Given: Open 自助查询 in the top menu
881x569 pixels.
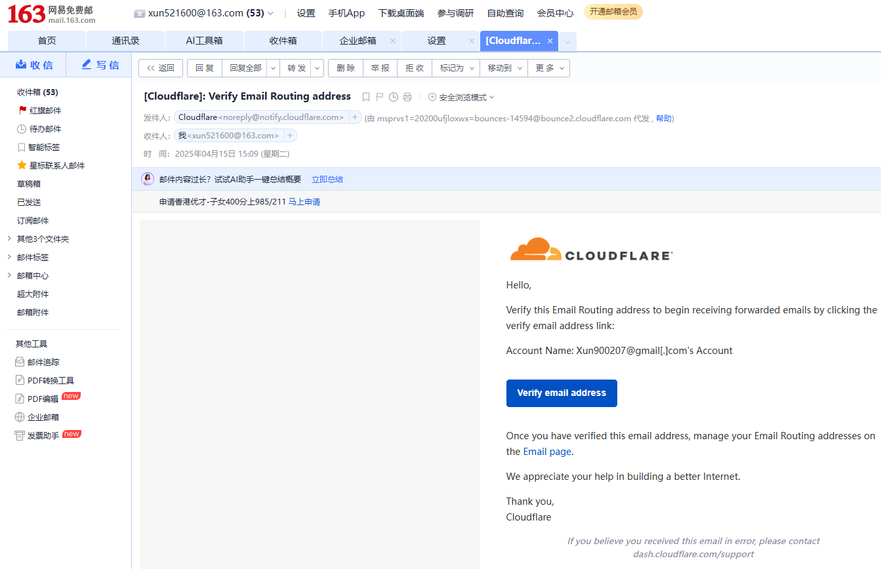Looking at the screenshot, I should [505, 13].
